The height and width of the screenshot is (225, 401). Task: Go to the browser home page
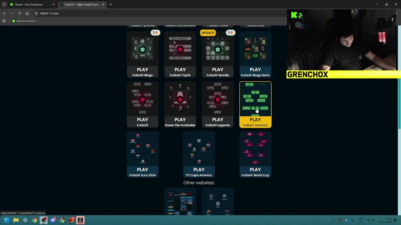27,13
